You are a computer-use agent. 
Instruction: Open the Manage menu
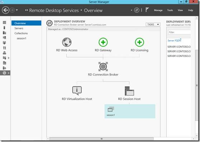click(158, 10)
